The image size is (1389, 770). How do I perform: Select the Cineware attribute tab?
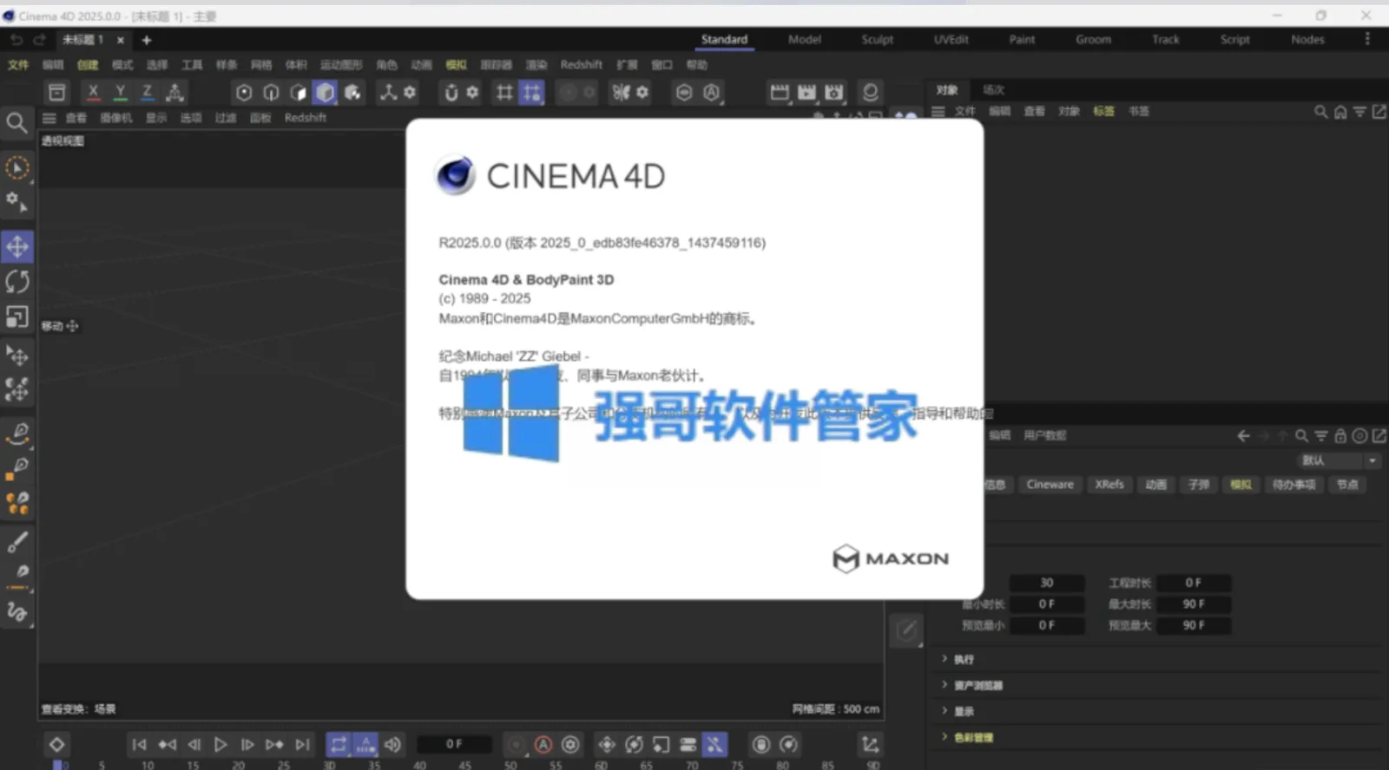pyautogui.click(x=1050, y=485)
